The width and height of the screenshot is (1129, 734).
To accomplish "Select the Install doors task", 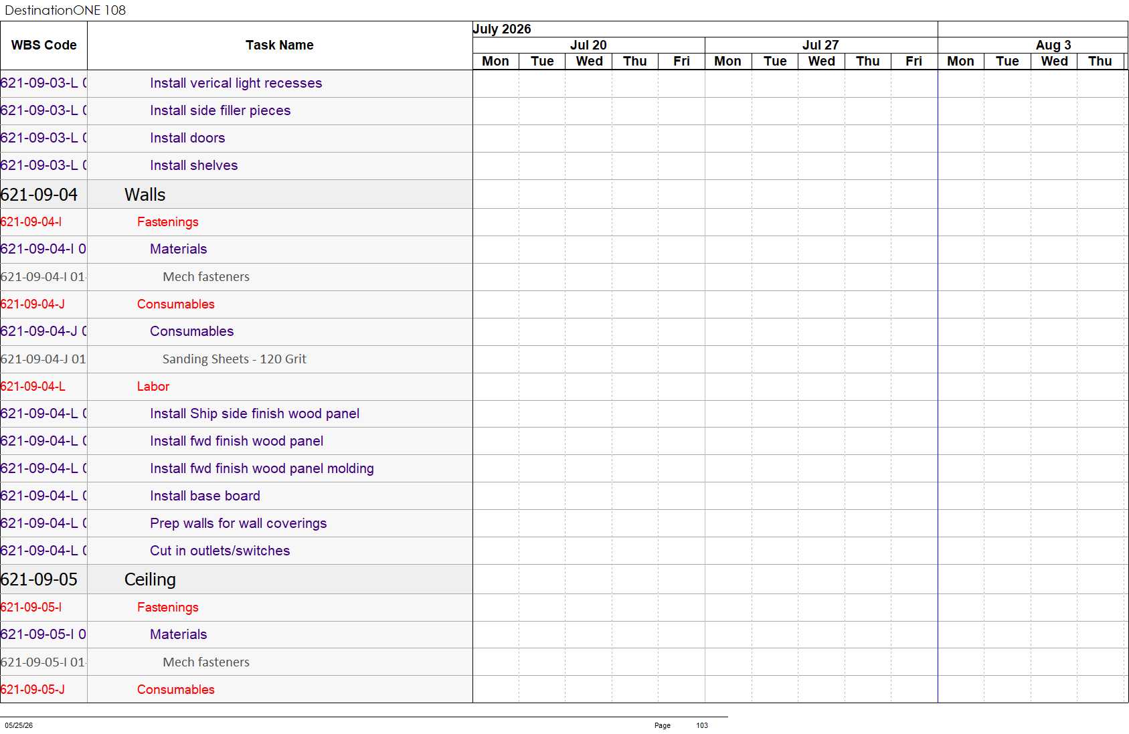I will [187, 138].
